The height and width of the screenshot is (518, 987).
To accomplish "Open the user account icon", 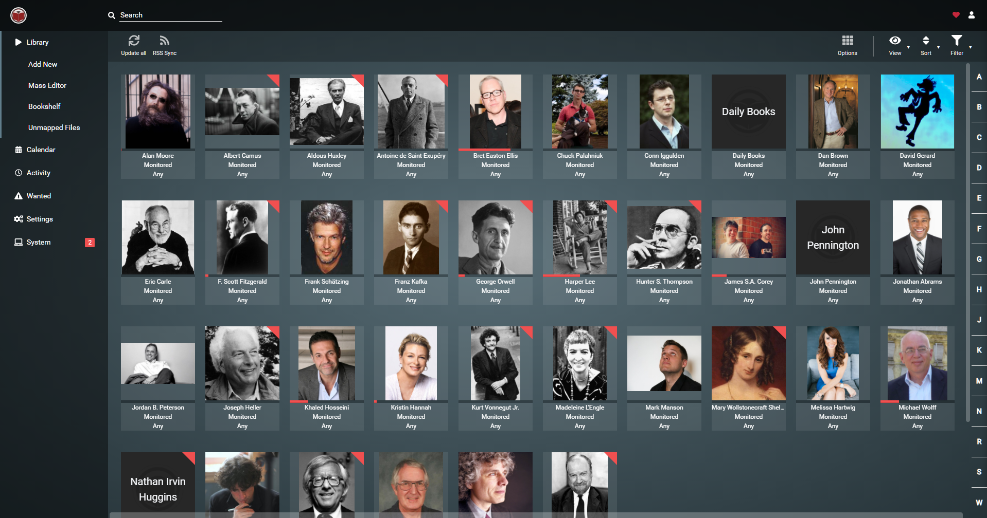I will [x=971, y=15].
